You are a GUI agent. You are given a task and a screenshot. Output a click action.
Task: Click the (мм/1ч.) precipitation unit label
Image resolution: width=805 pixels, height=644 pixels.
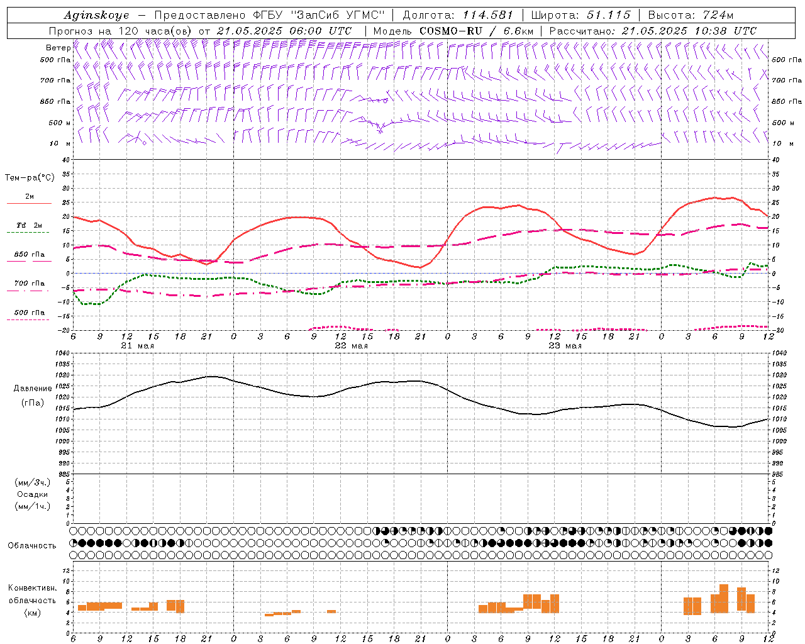click(x=33, y=506)
